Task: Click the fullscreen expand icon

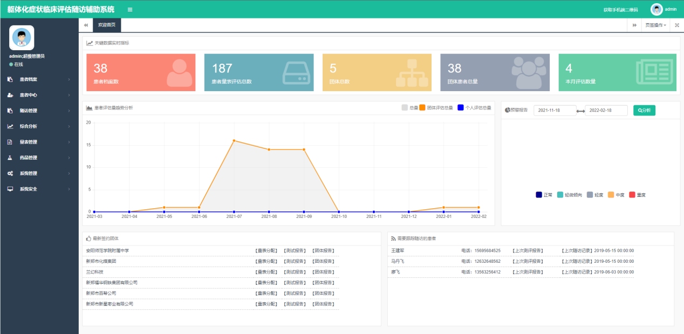Action: coord(677,25)
